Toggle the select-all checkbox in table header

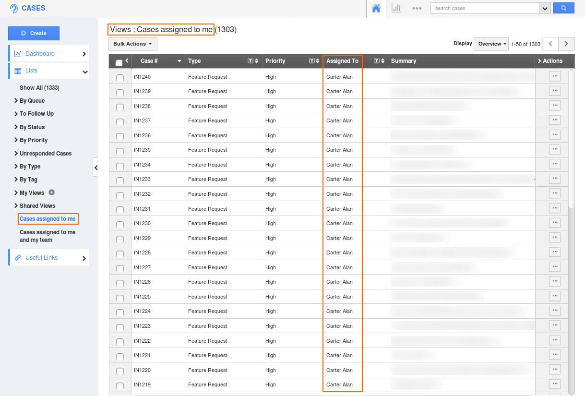(119, 62)
